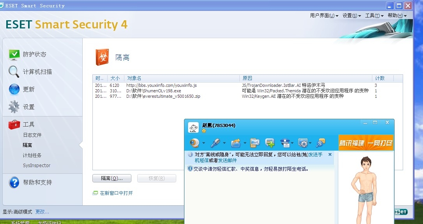The width and height of the screenshot is (423, 224).
Task: Sort by the 对象名 object name column
Action: click(x=182, y=78)
